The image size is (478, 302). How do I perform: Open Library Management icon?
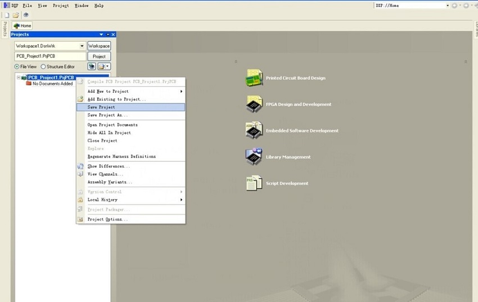254,157
